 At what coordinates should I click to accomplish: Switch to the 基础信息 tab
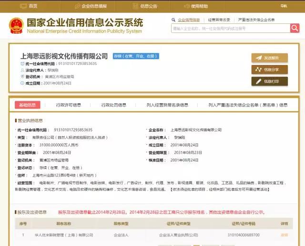coord(28,105)
